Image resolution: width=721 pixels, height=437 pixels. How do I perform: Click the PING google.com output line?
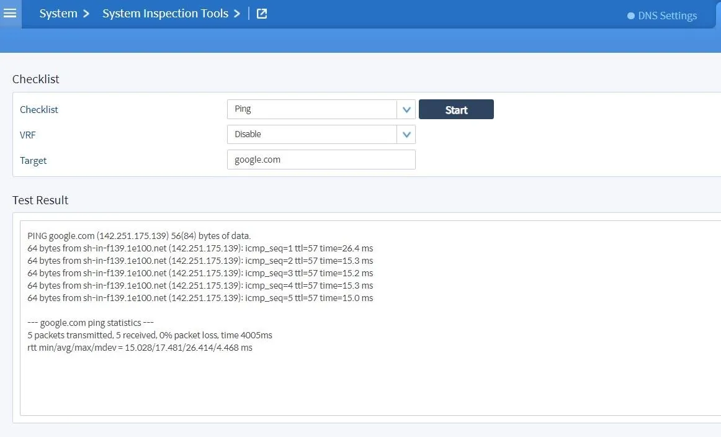pos(139,236)
